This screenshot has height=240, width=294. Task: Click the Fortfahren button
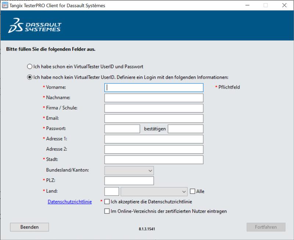(x=266, y=227)
